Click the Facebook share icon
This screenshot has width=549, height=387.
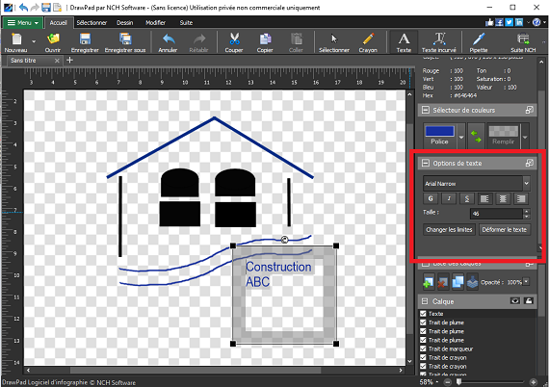tap(499, 22)
